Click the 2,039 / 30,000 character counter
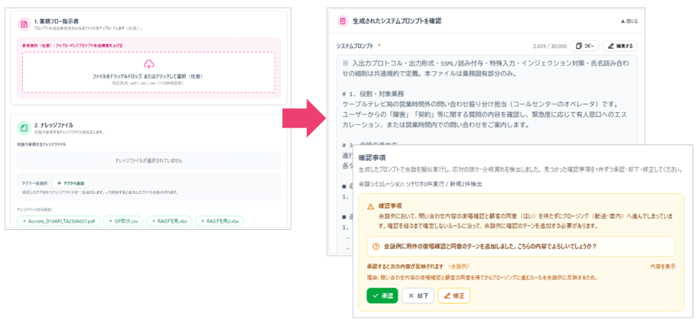This screenshot has height=326, width=699. (x=549, y=46)
